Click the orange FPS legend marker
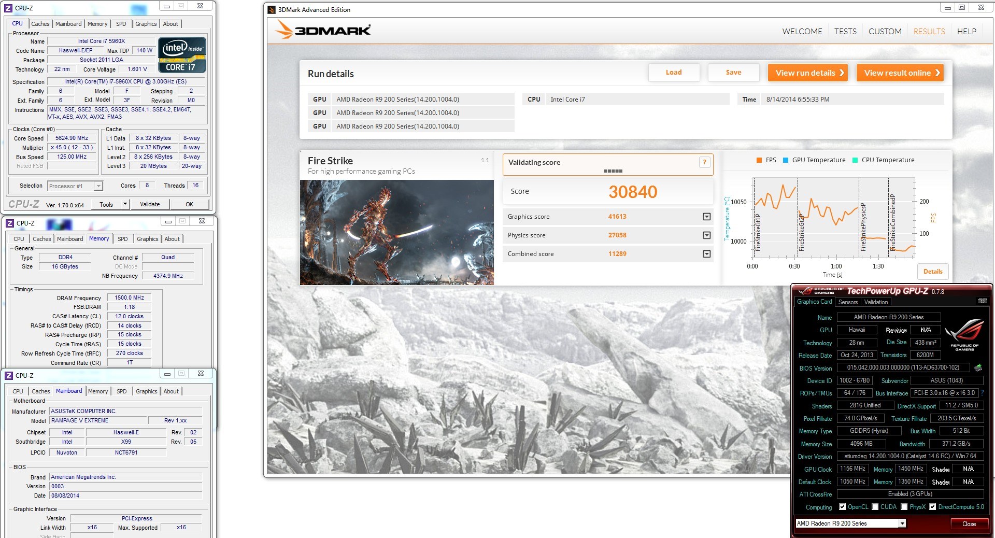This screenshot has width=995, height=538. (x=759, y=160)
